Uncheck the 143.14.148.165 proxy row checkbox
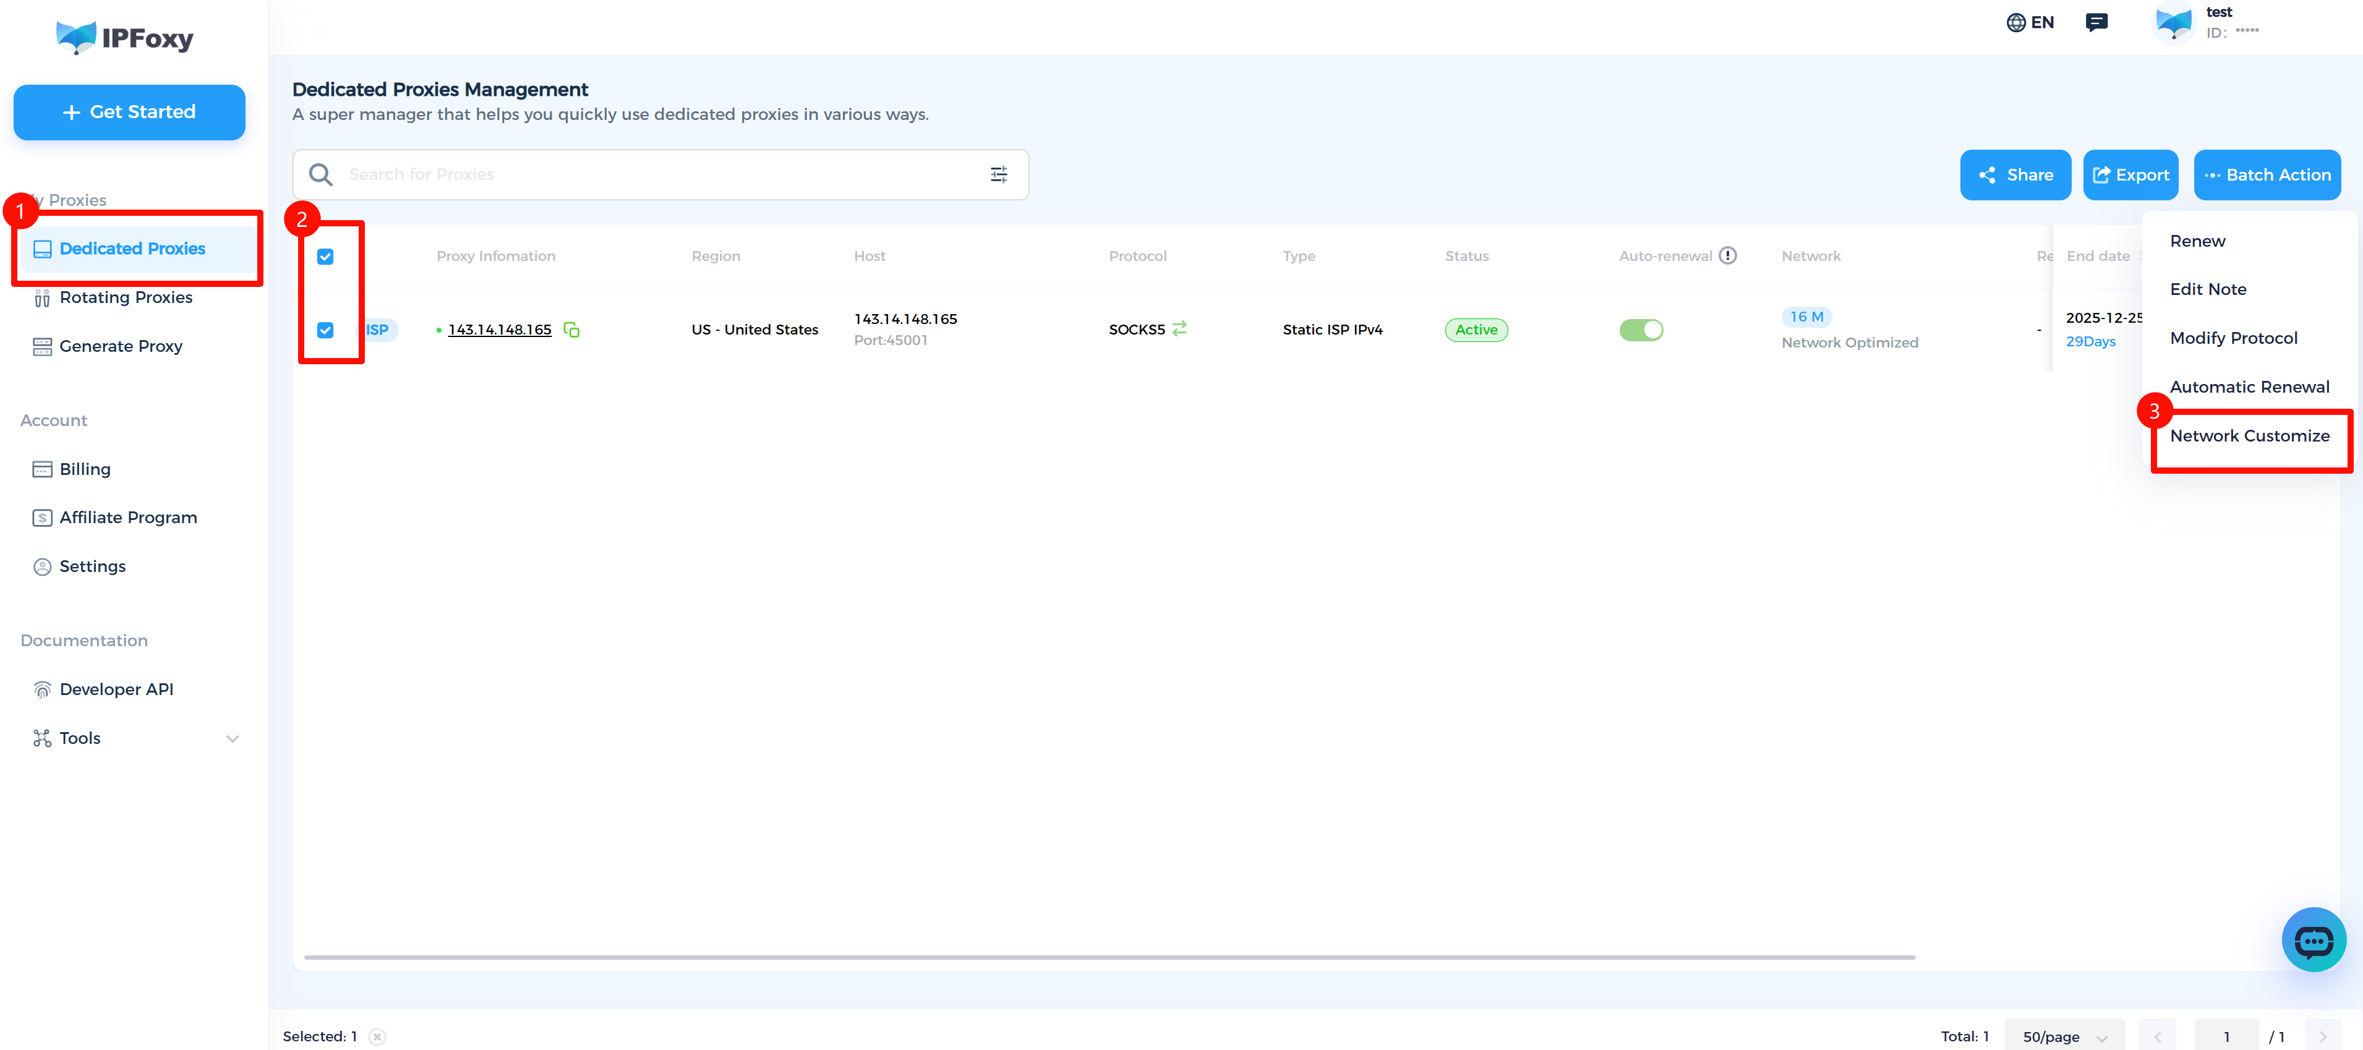Viewport: 2363px width, 1050px height. click(x=326, y=330)
